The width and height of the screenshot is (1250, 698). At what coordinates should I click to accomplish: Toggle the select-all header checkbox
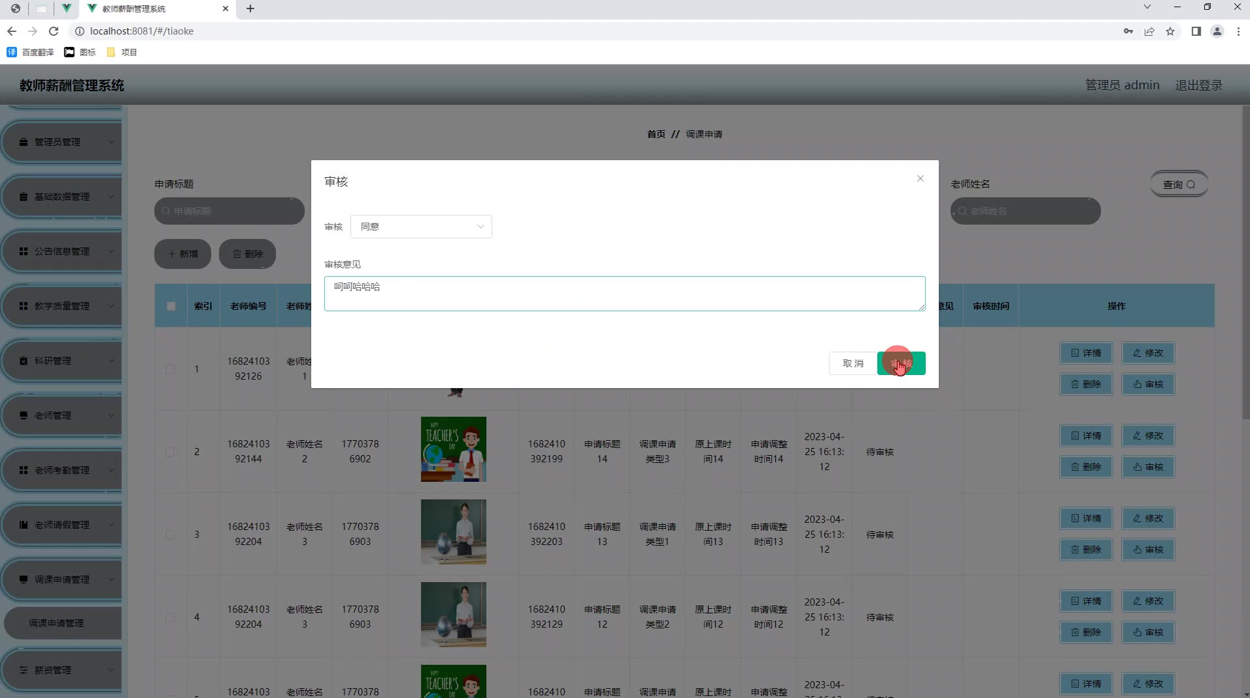171,306
